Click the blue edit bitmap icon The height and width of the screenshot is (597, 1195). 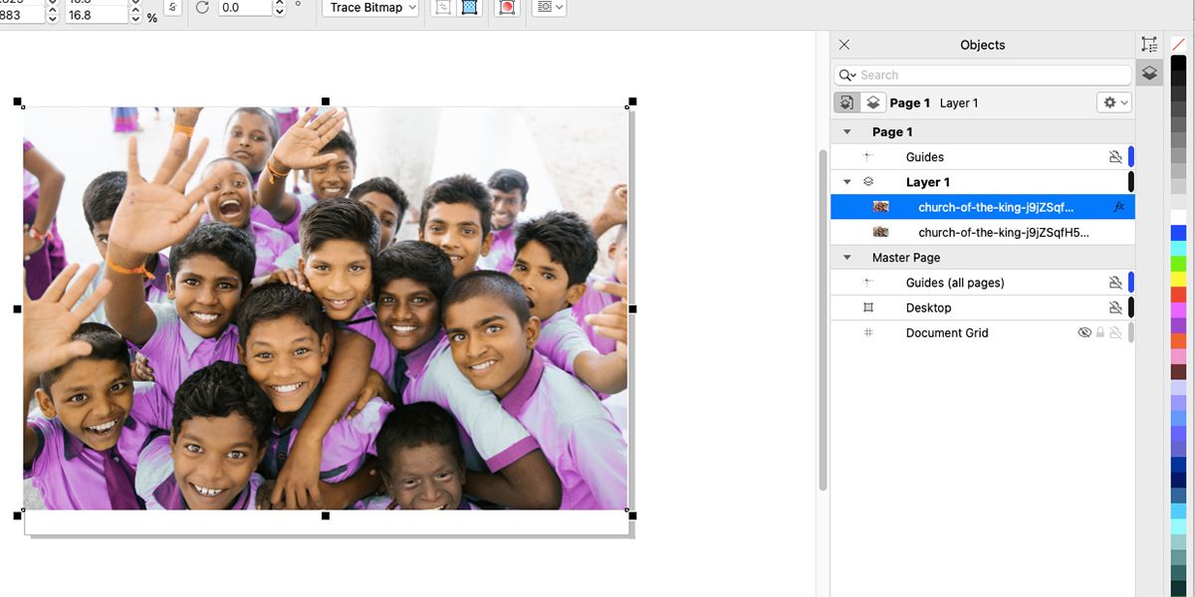tap(470, 8)
